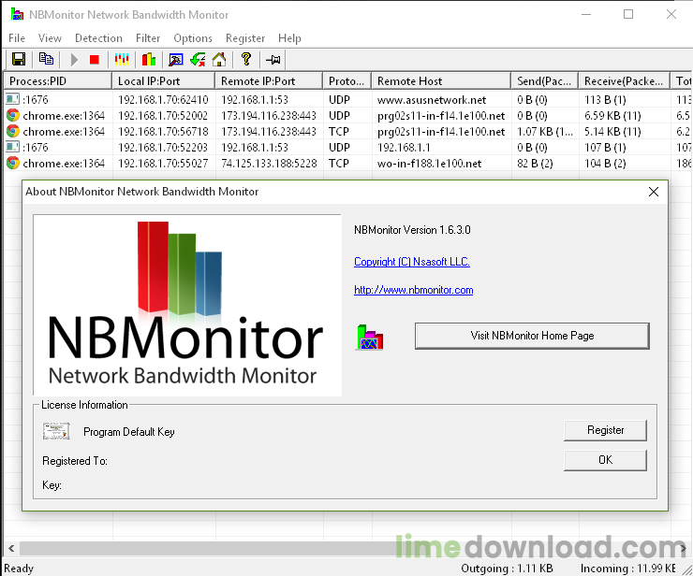Click the Save floppy disk toolbar icon
Screen dimensions: 693x576
tap(19, 59)
